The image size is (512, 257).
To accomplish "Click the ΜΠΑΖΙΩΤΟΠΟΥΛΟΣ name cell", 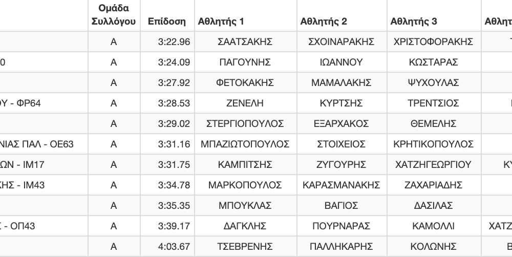I will tap(246, 144).
